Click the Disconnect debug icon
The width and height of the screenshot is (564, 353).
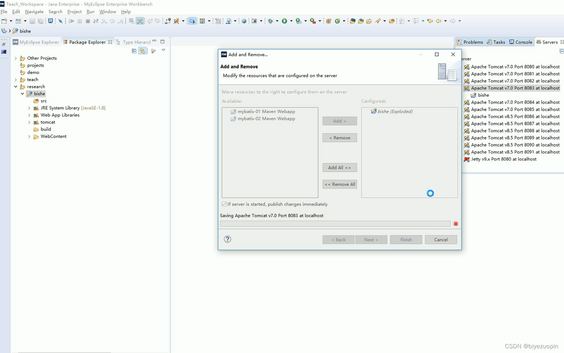[96, 21]
